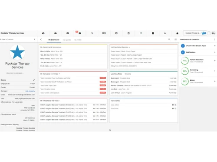
Task: Open the briefcase icon with red badge
Action: [x=80, y=33]
